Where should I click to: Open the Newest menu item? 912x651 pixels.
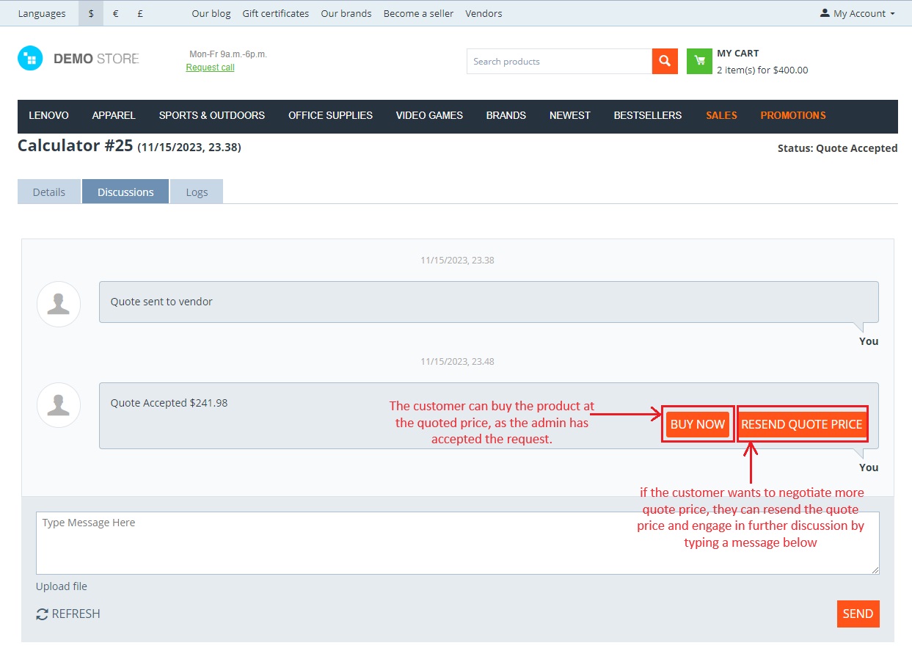tap(570, 115)
